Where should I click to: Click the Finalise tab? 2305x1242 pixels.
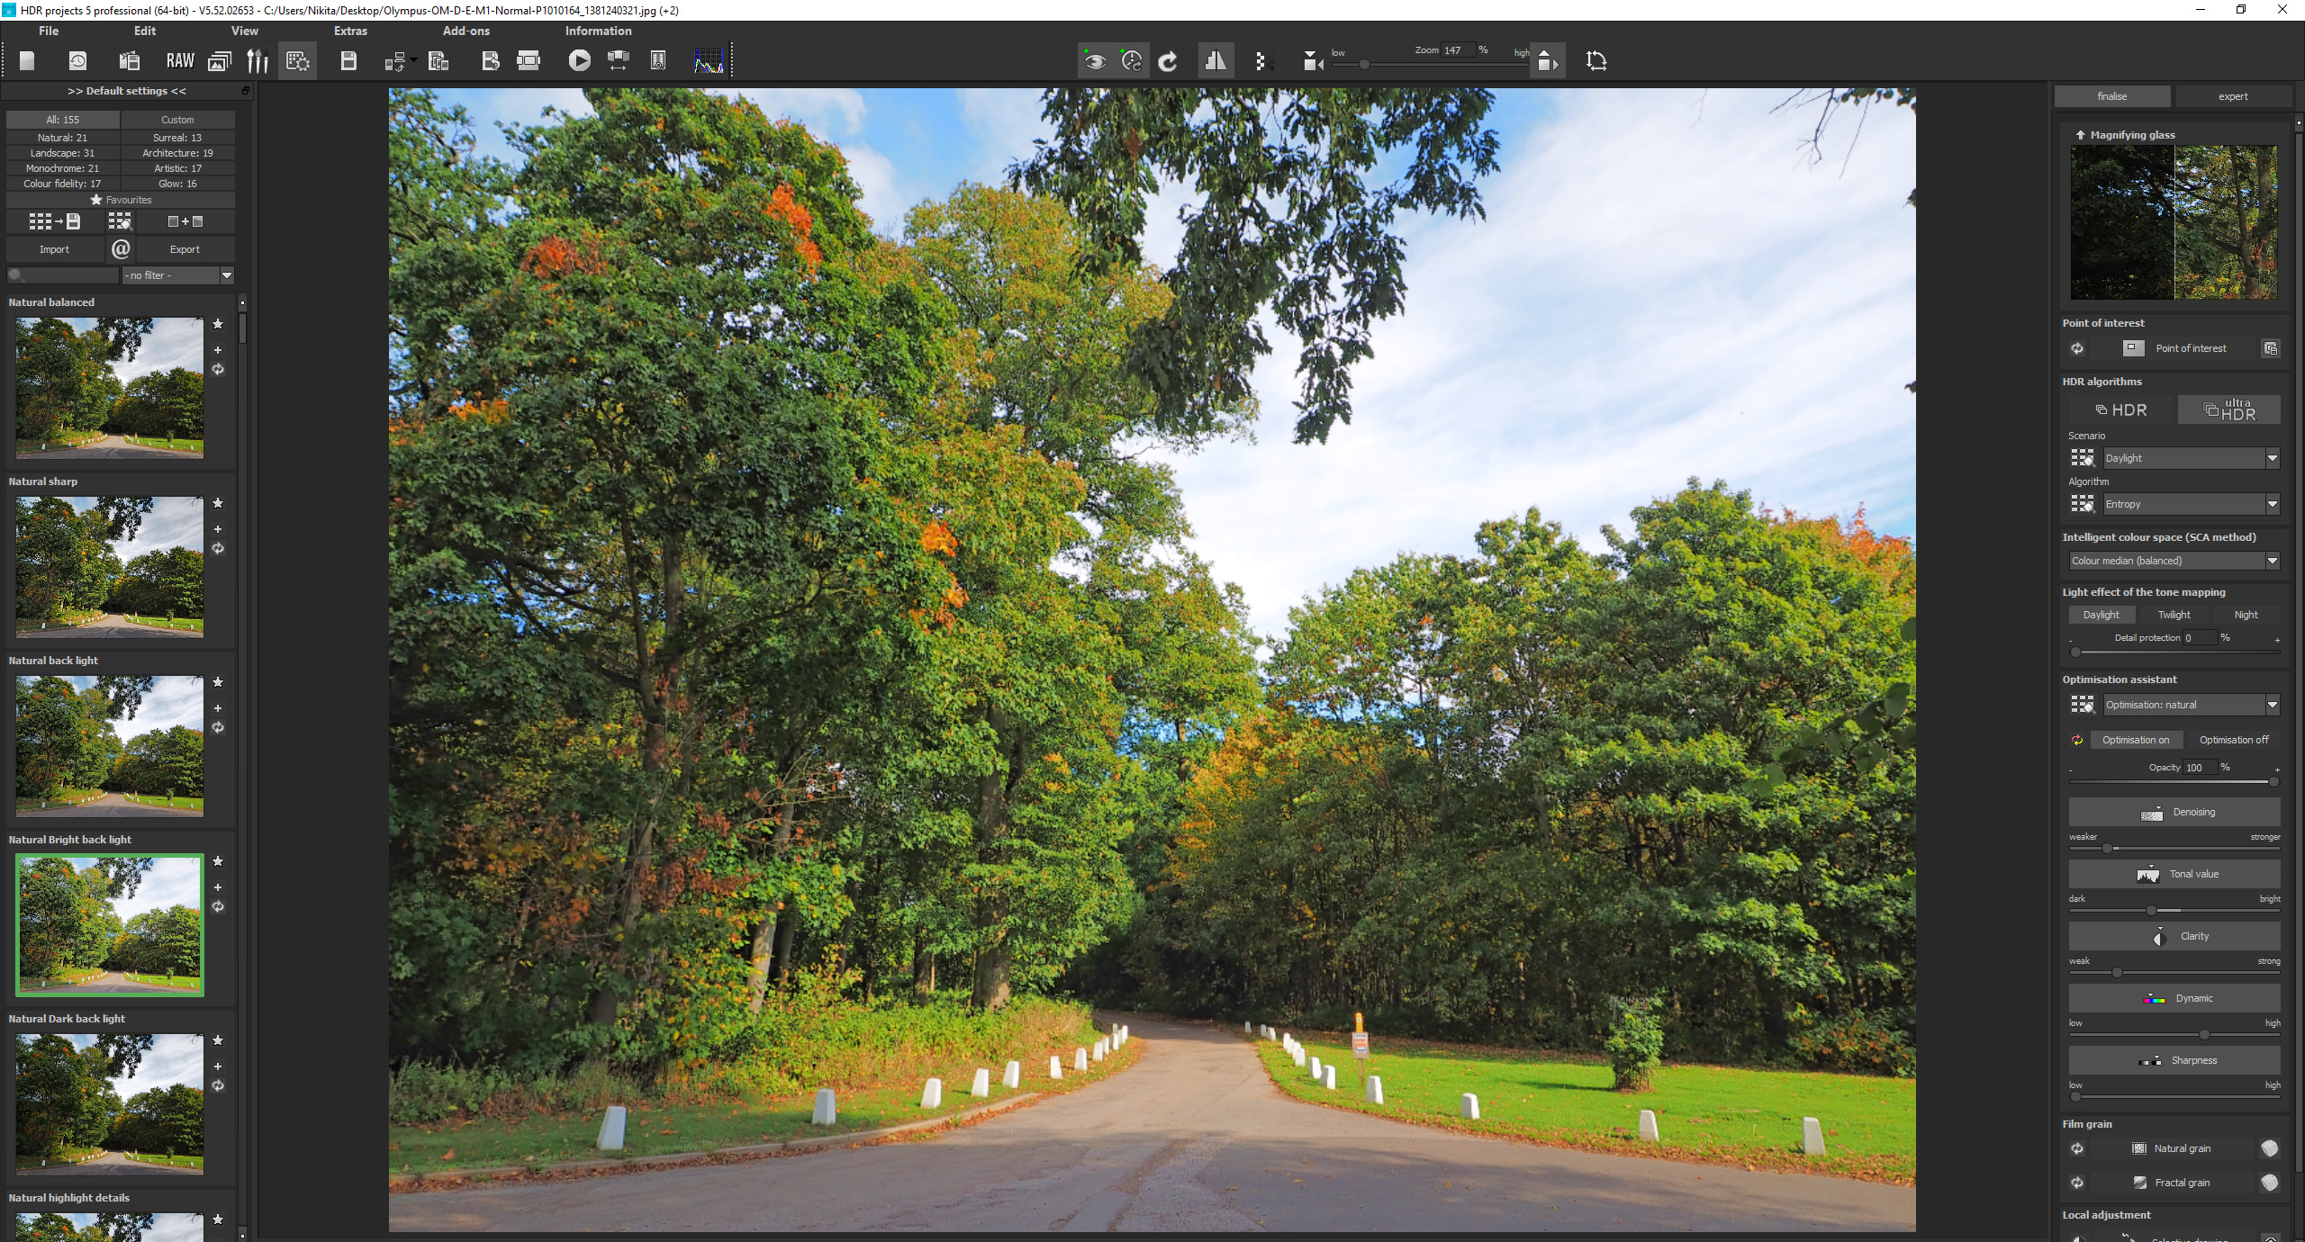click(2115, 96)
